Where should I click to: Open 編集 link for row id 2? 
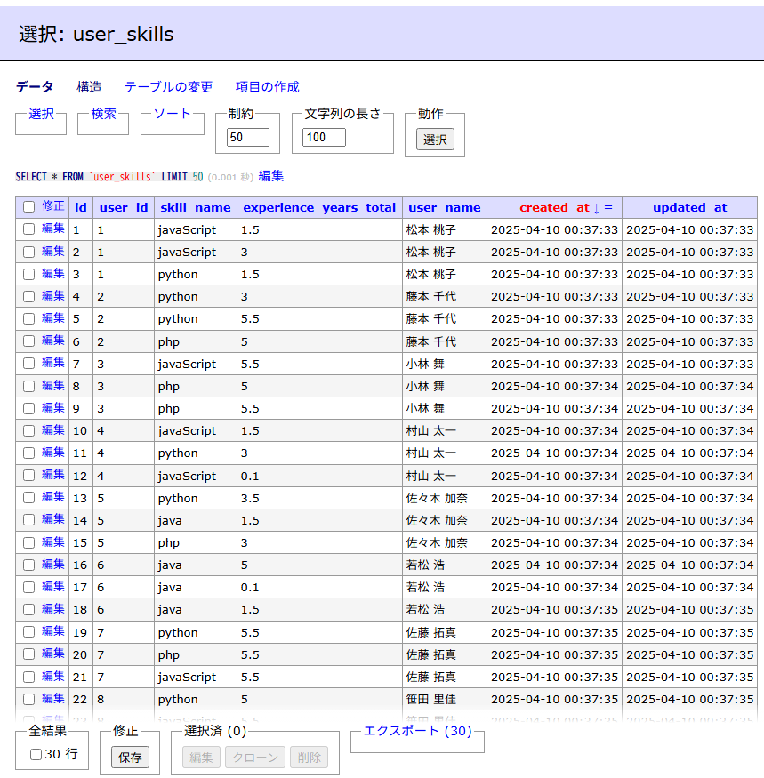tap(53, 251)
